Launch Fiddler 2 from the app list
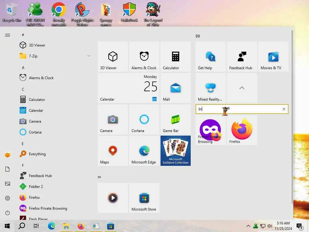The image size is (309, 232). [x=55, y=186]
